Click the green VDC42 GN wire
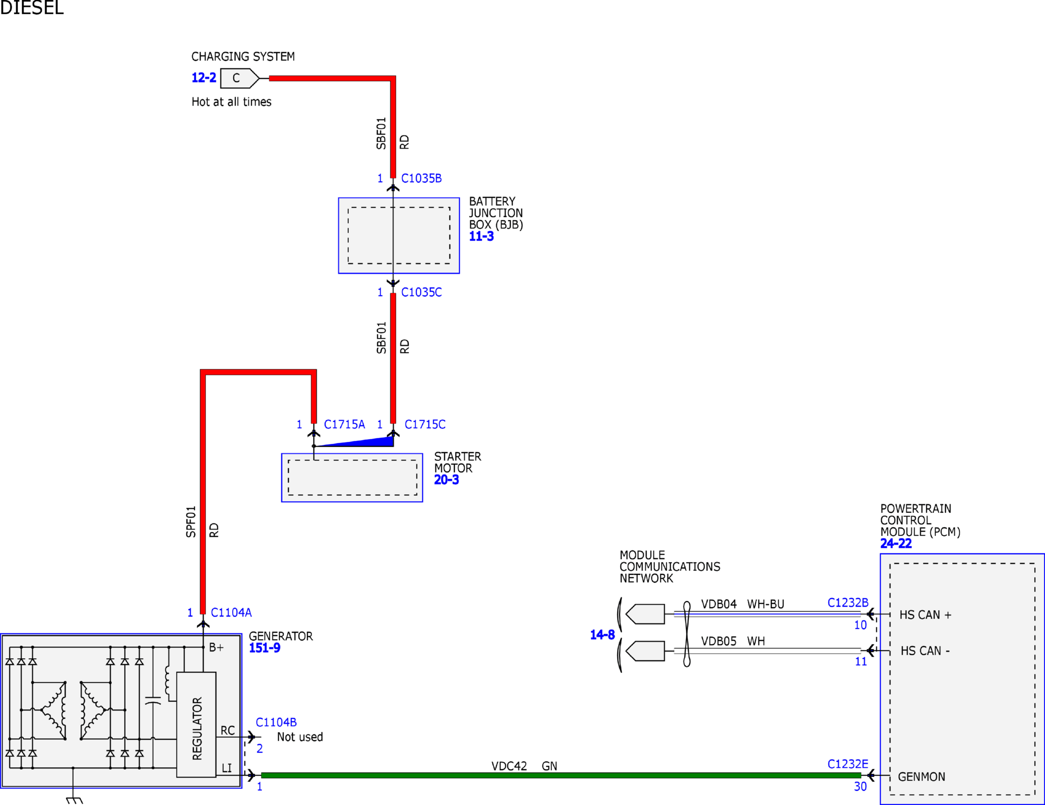The image size is (1045, 805). coord(561,776)
